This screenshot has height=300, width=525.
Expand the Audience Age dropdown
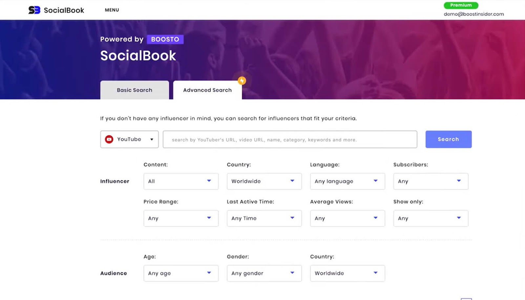[x=181, y=273]
